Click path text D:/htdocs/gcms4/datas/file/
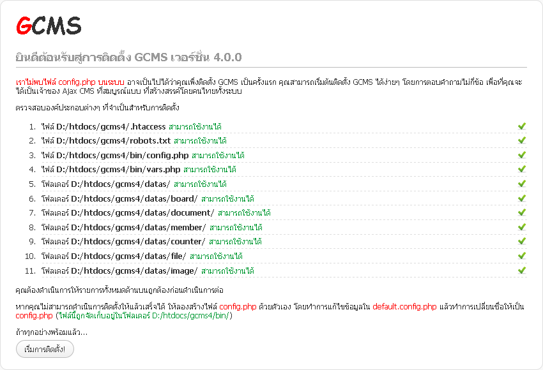Screen dimensions: 543x370 (128, 256)
